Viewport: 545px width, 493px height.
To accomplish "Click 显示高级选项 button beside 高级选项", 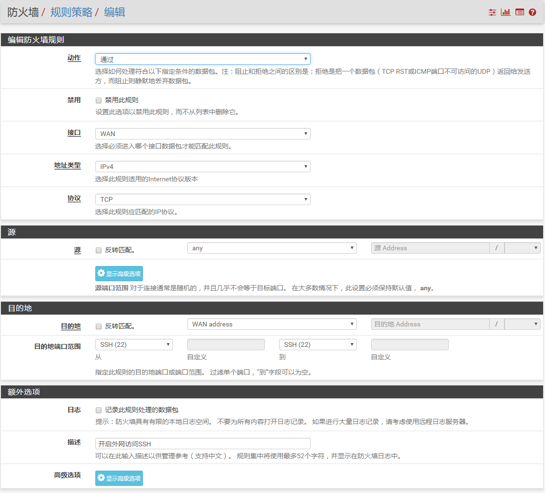I will pyautogui.click(x=119, y=478).
